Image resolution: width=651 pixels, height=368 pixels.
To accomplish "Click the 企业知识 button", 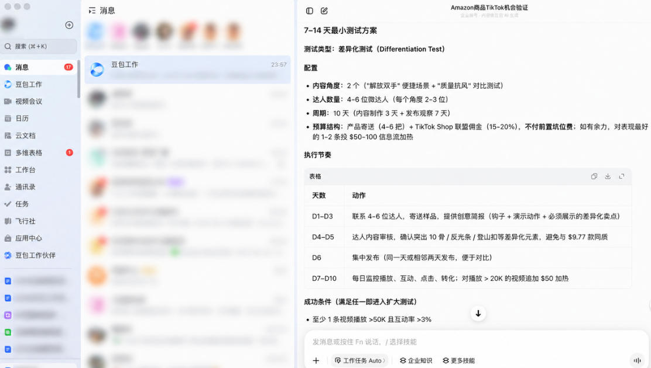I will pyautogui.click(x=416, y=360).
